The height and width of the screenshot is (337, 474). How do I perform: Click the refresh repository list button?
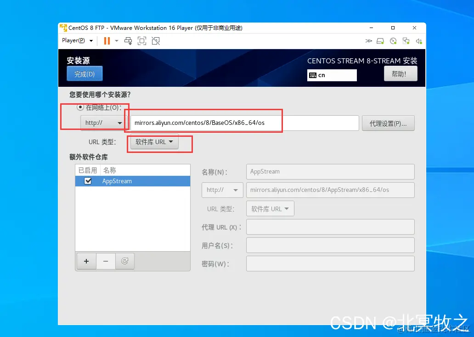[124, 261]
